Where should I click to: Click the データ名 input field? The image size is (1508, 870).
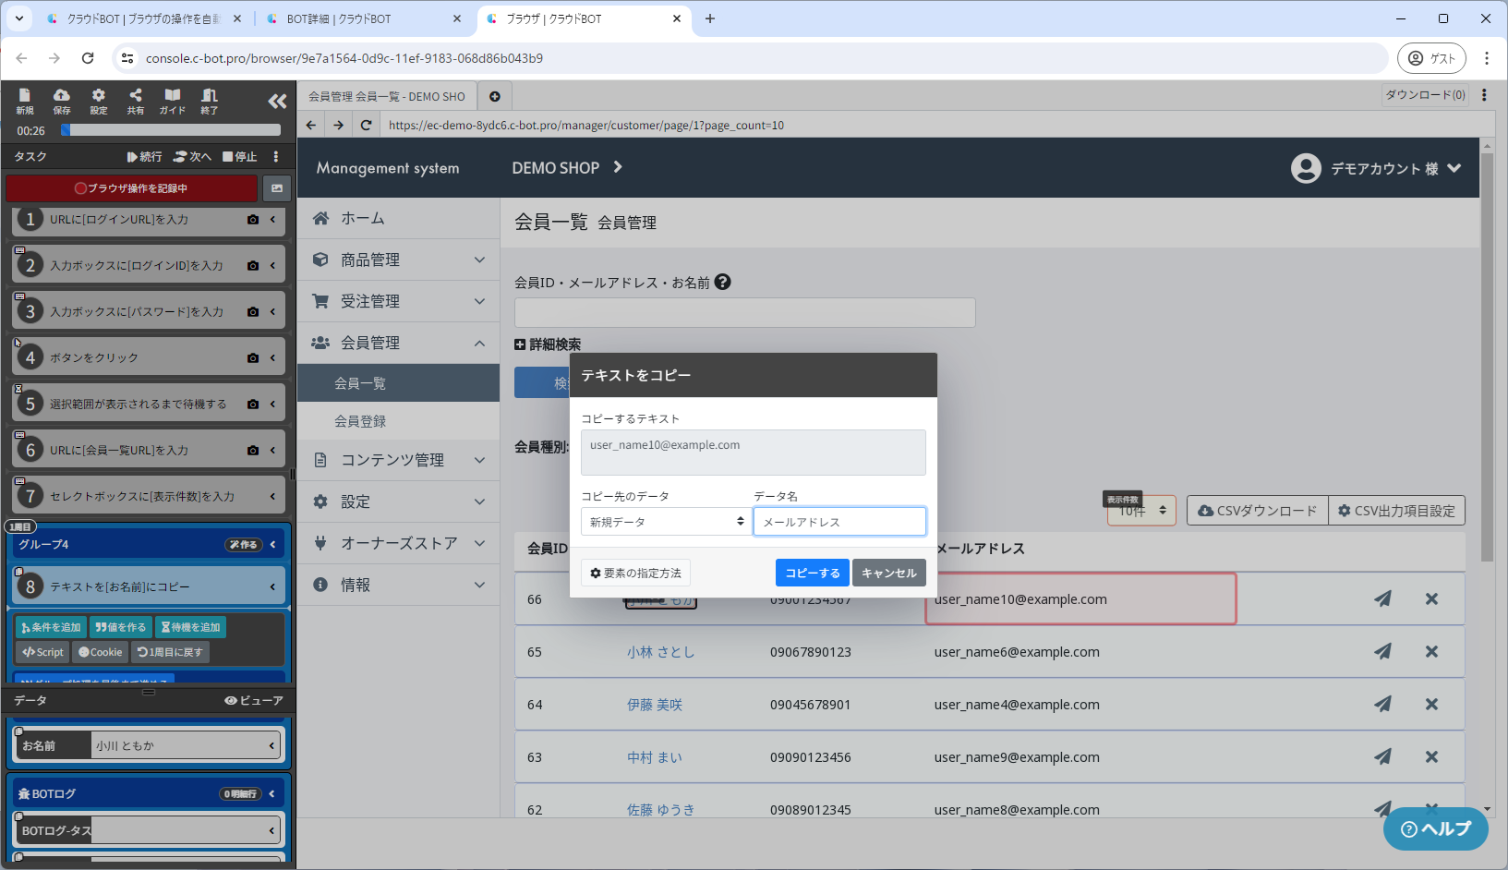[839, 522]
